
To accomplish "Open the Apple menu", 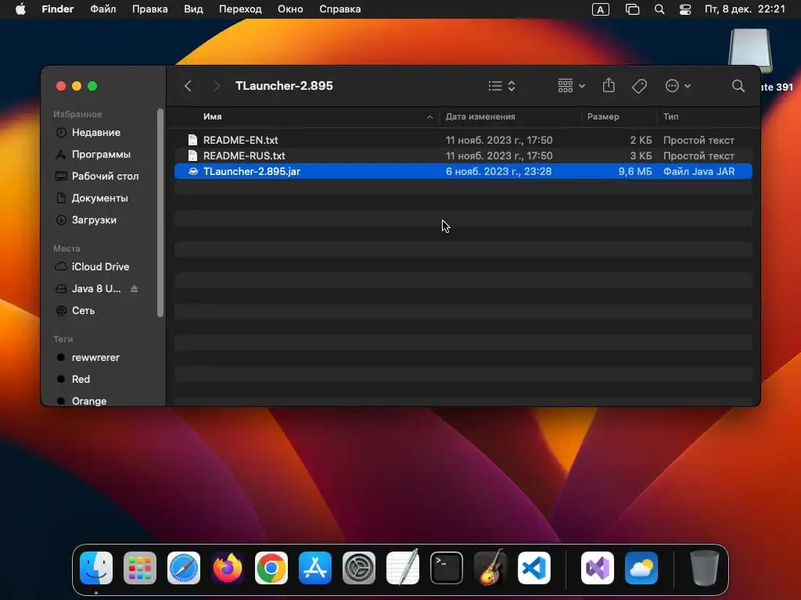I will coord(20,9).
